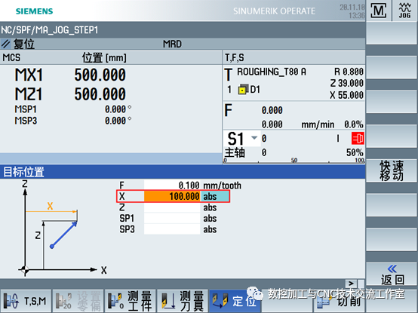
Task: Open the Machine operating area icon
Action: pyautogui.click(x=379, y=11)
